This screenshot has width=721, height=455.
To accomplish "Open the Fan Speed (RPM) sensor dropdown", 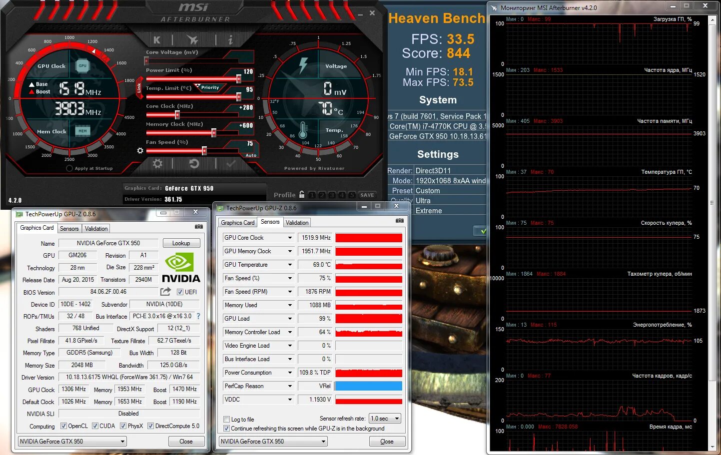I will click(x=290, y=292).
